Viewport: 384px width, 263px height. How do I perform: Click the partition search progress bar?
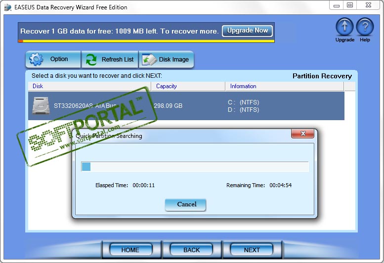click(x=195, y=166)
